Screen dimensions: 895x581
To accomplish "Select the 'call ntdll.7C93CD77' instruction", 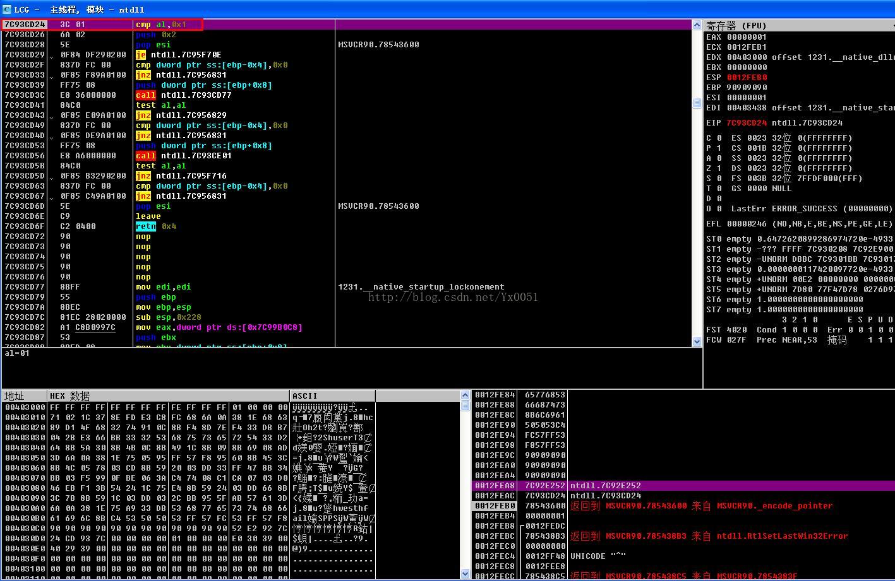I will [184, 95].
